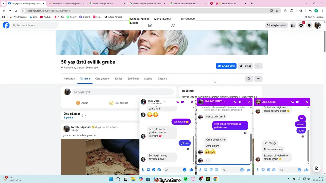Image resolution: width=326 pixels, height=183 pixels.
Task: Click the Facebook'ta Ara search field
Action: (34, 25)
